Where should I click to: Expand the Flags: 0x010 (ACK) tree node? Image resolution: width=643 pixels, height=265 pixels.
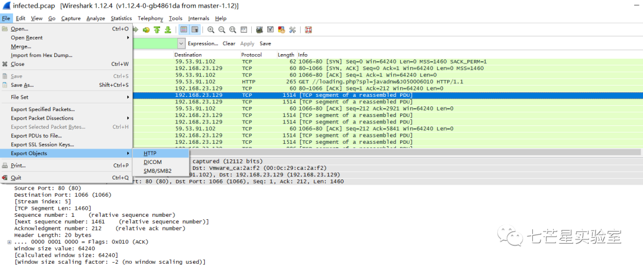(10, 242)
